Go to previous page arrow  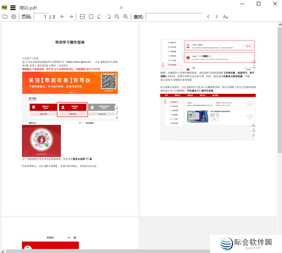coord(62,17)
